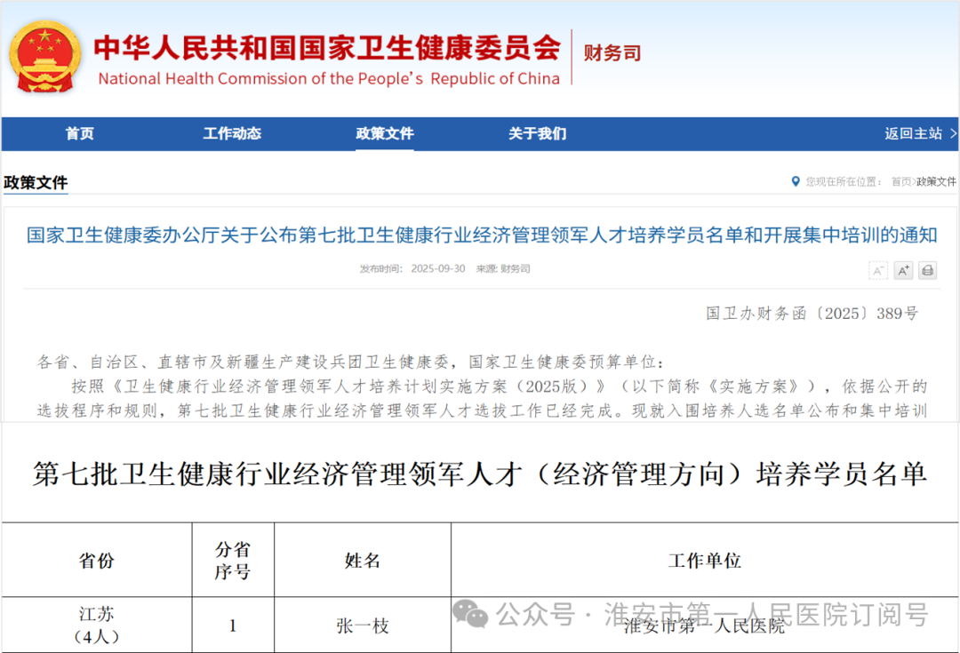Click the blue location pin icon in the breadcrumb

pyautogui.click(x=796, y=181)
